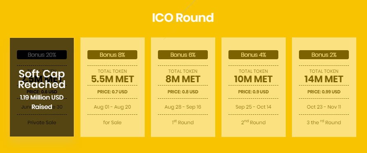Click the 1.19 Million USD Raised text
367x153 pixels.
pos(42,102)
